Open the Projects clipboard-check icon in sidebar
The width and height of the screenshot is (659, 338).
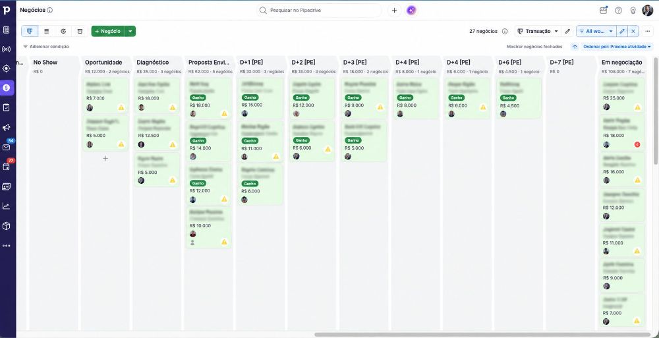pos(7,107)
